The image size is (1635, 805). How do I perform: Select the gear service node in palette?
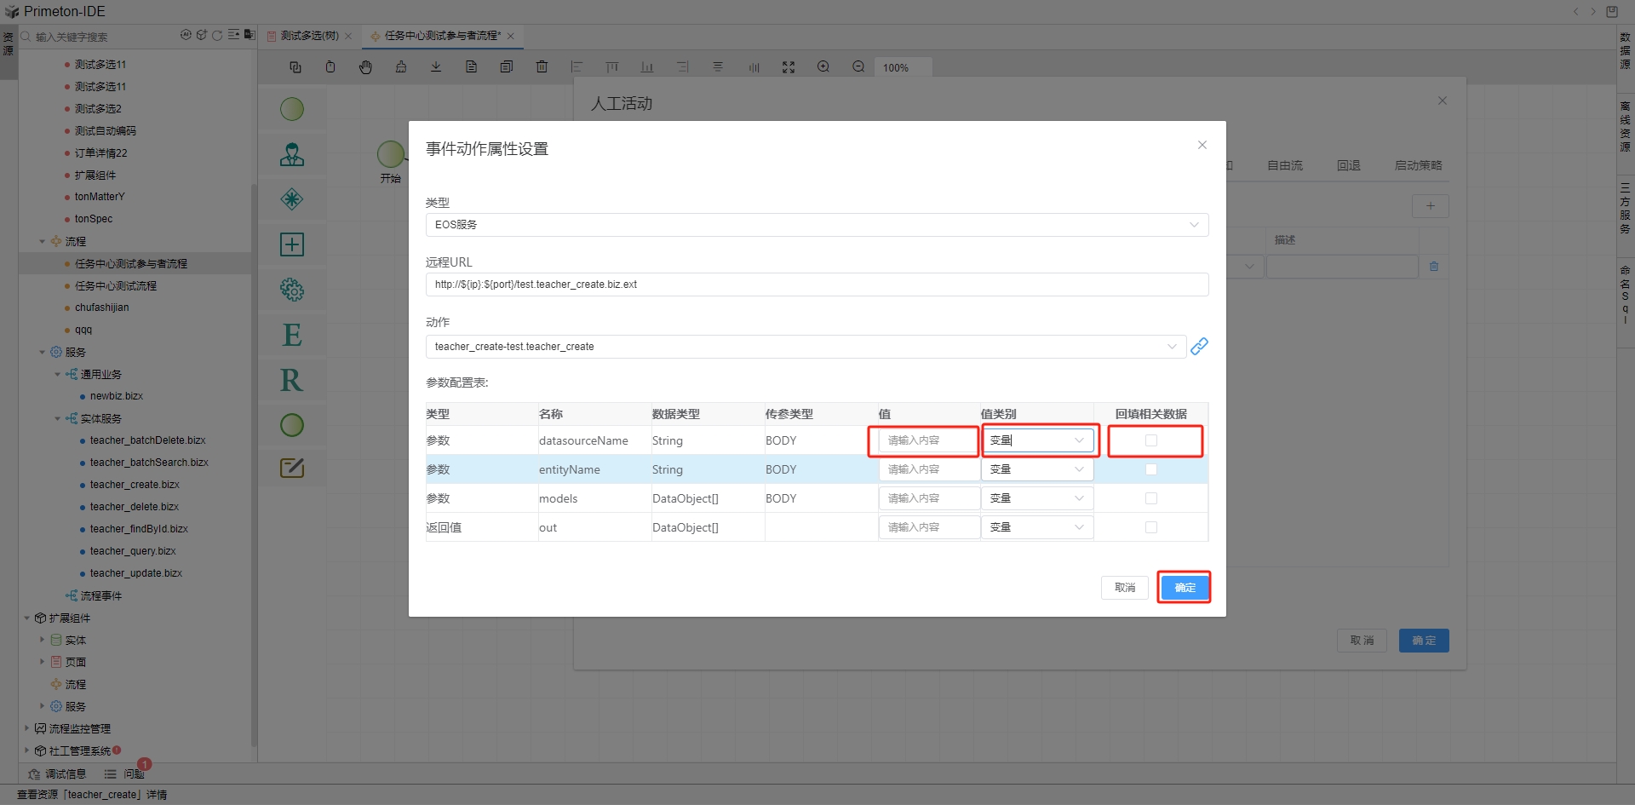point(292,290)
